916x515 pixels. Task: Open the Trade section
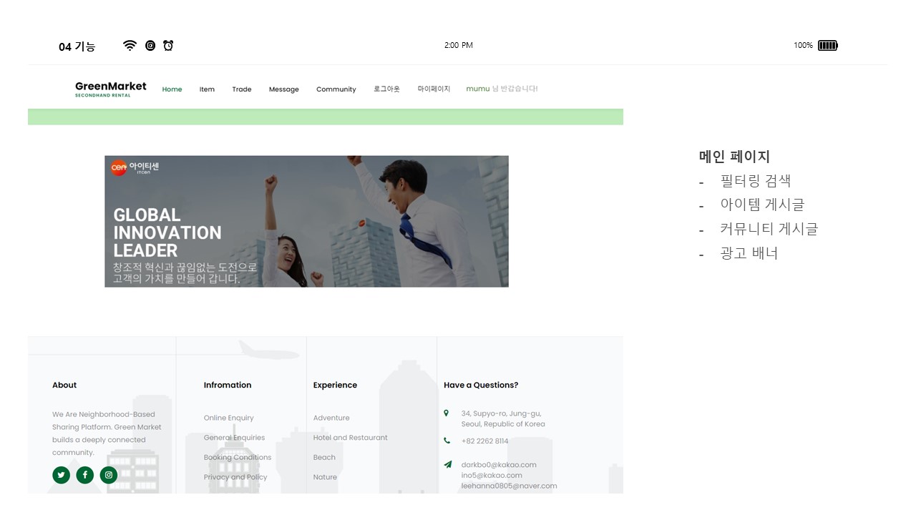point(242,89)
